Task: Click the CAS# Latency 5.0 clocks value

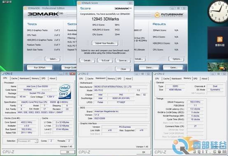Action: (195, 109)
